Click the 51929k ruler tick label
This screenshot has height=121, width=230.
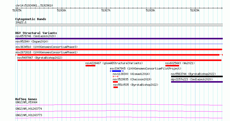pos(195,10)
